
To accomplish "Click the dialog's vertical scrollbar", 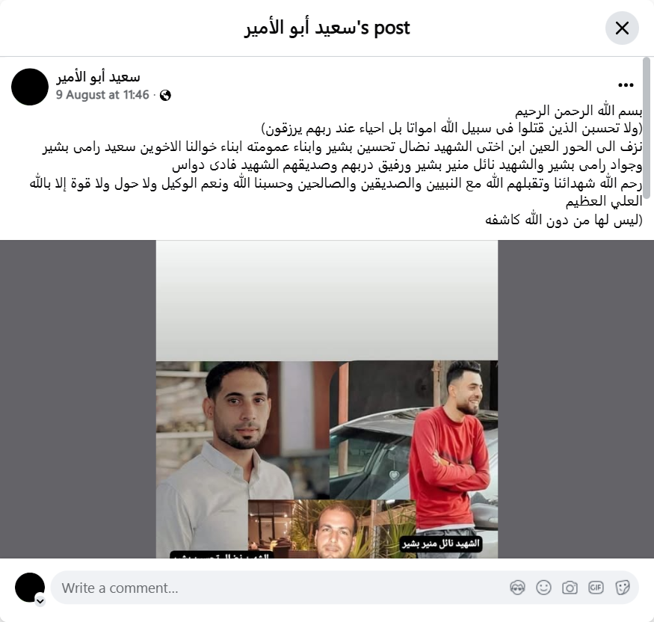I will (x=647, y=128).
